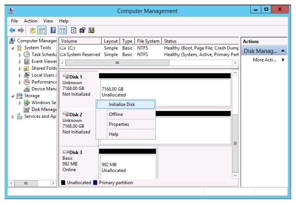Image resolution: width=296 pixels, height=204 pixels.
Task: Click the Shared Folders icon
Action: (26, 68)
